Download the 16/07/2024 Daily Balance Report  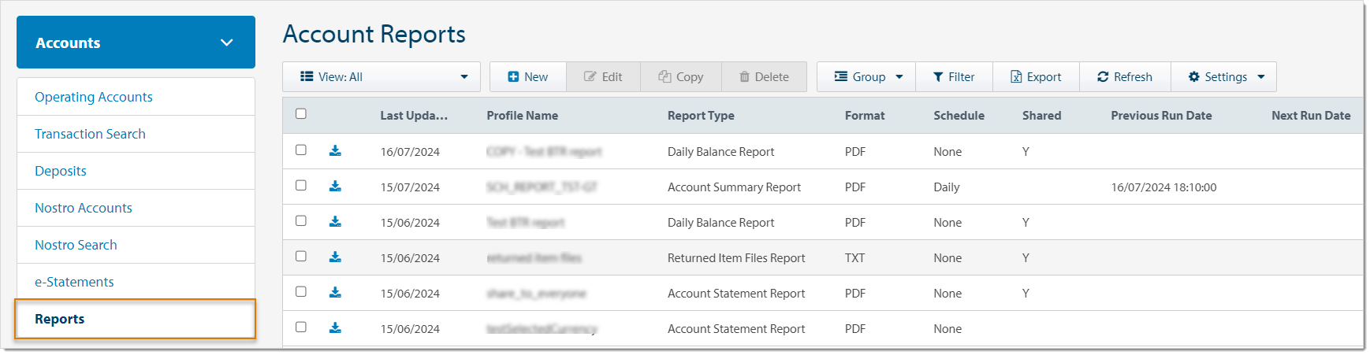coord(335,151)
